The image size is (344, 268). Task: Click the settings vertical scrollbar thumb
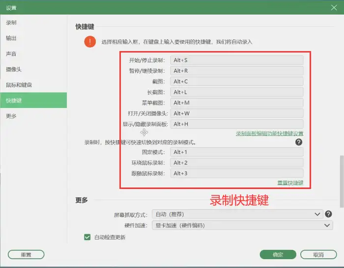coord(342,182)
